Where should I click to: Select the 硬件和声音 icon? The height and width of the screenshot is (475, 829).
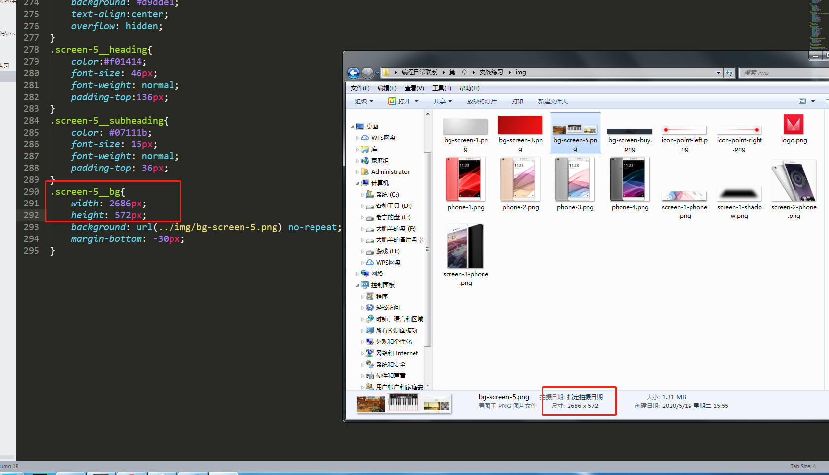[370, 376]
